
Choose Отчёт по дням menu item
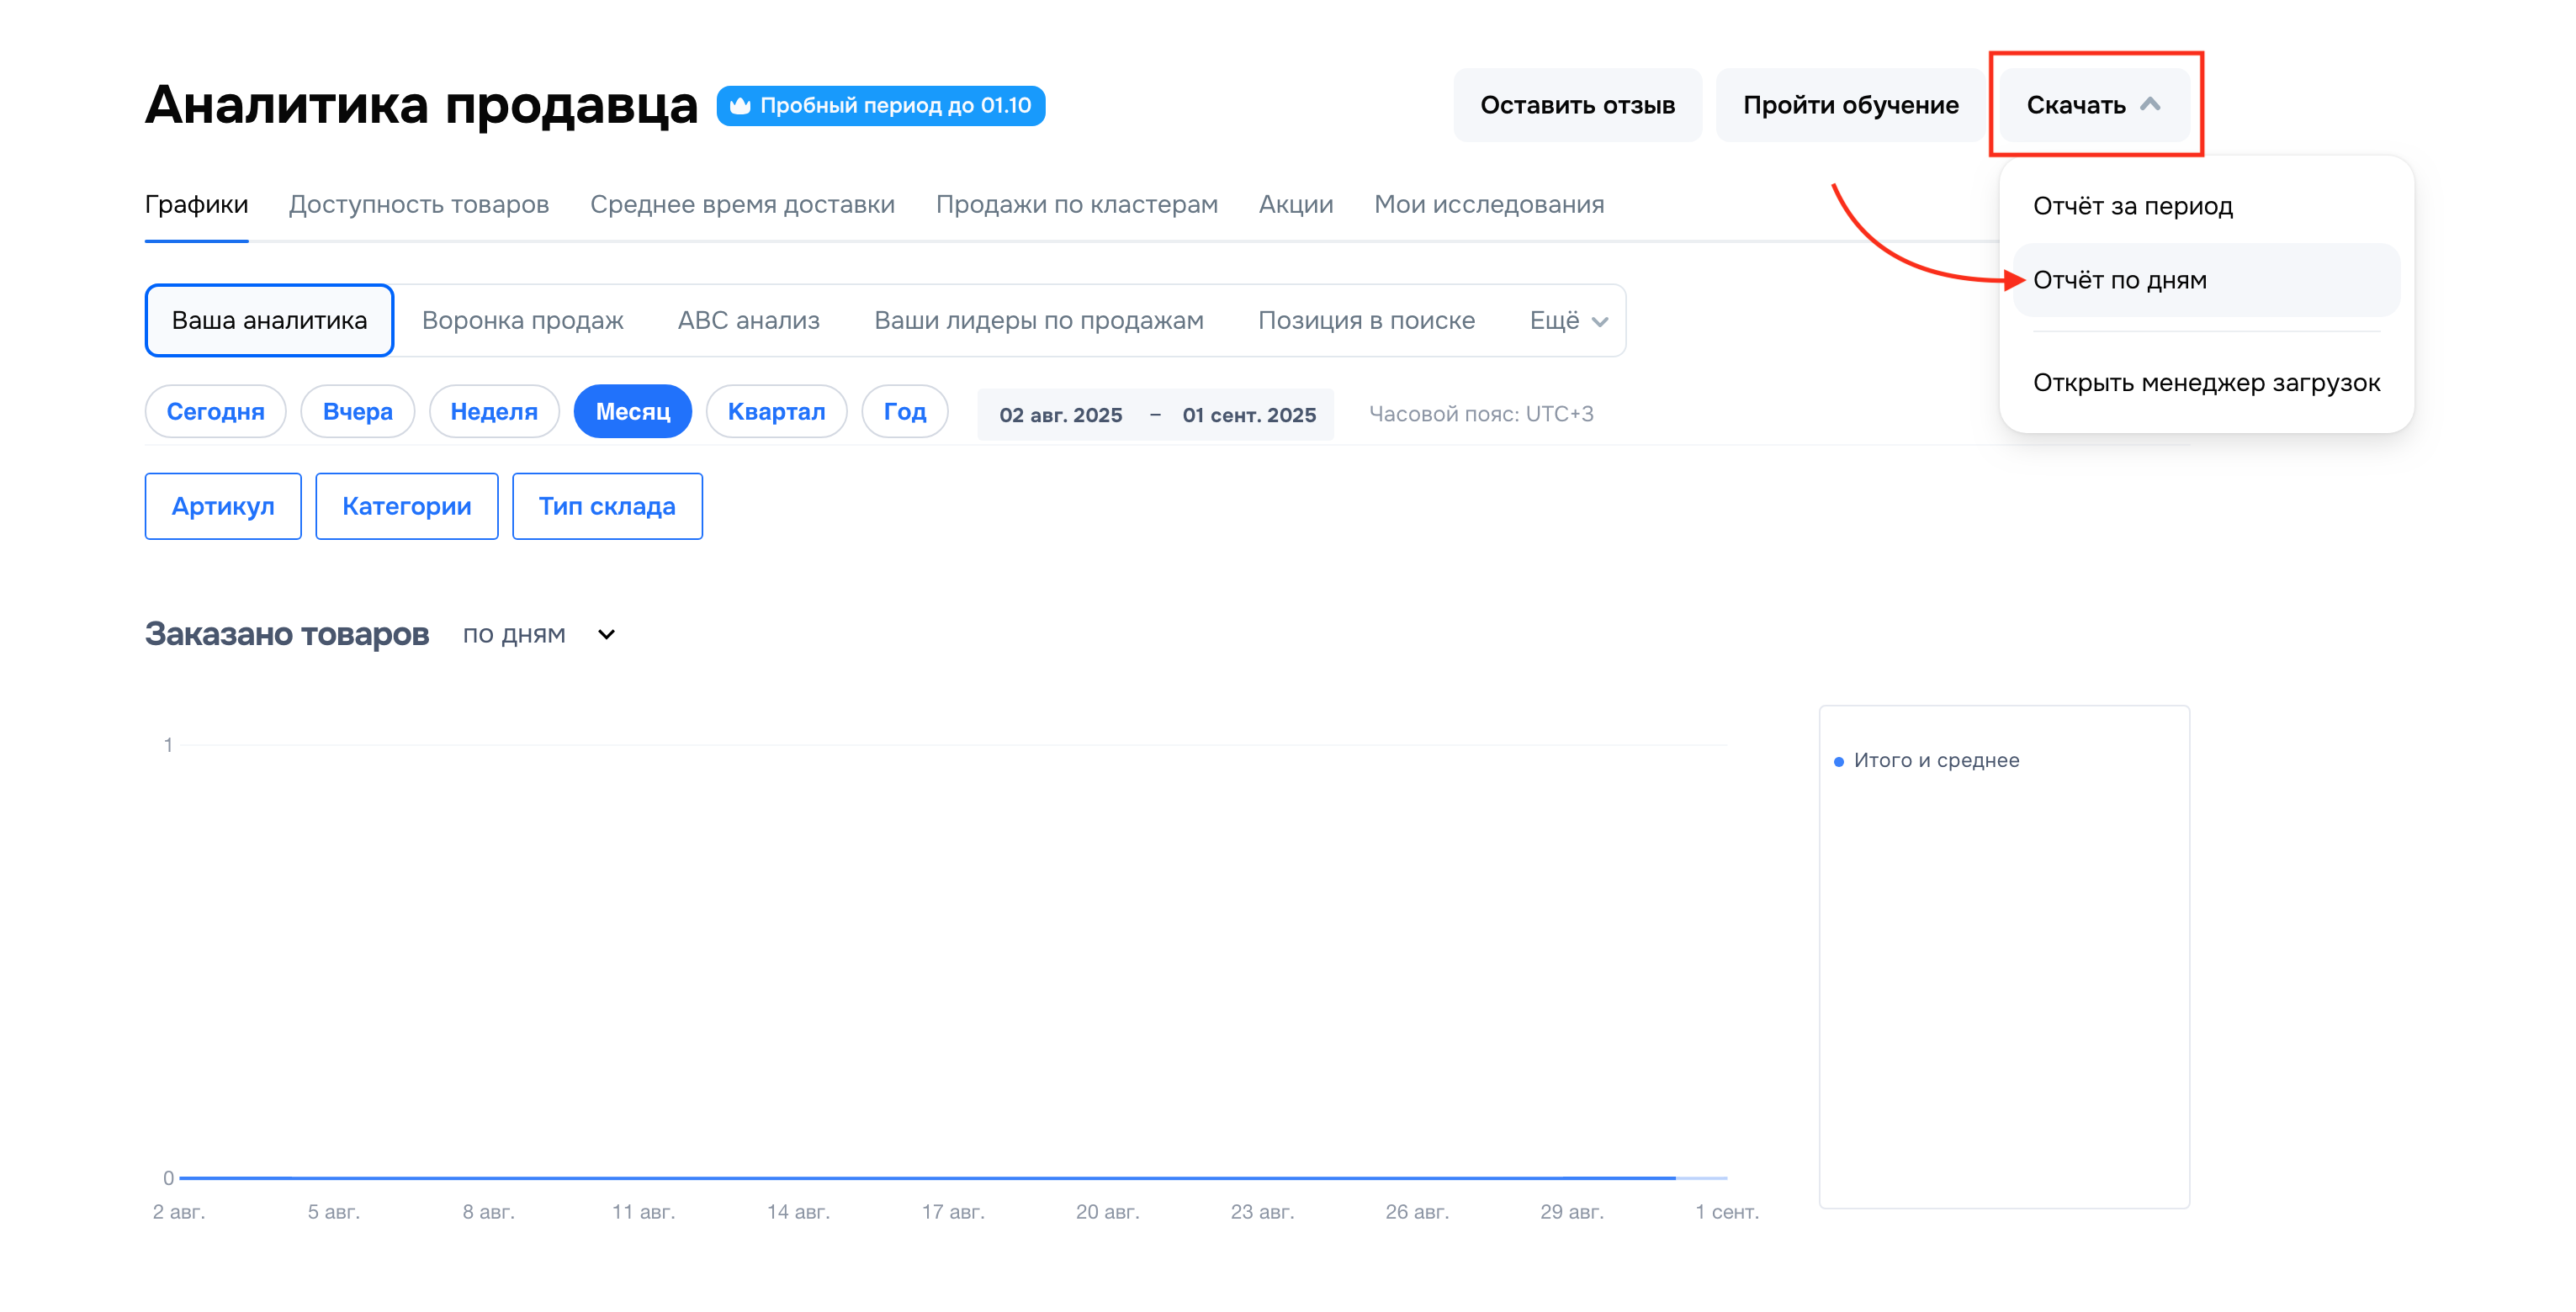click(2119, 280)
